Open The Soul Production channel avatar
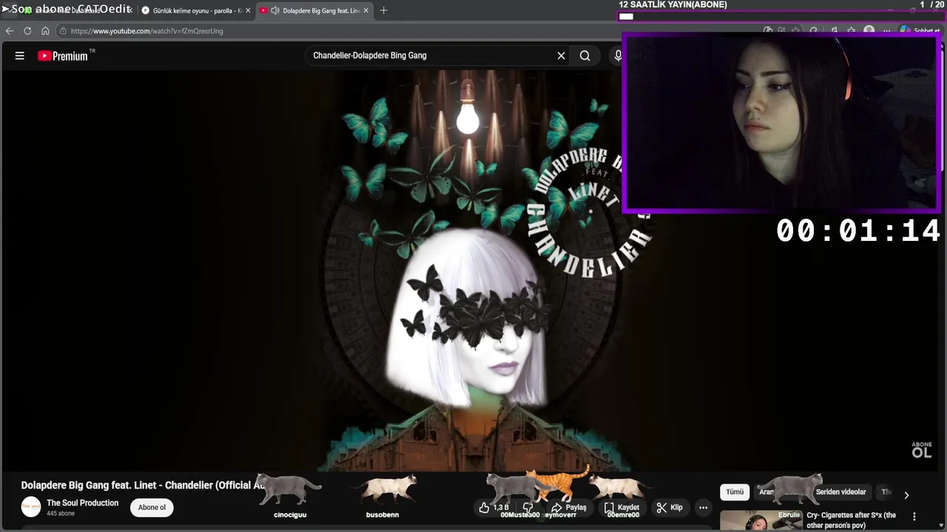 (31, 507)
